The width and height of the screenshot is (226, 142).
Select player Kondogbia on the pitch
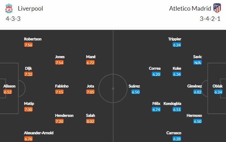[x=172, y=103]
